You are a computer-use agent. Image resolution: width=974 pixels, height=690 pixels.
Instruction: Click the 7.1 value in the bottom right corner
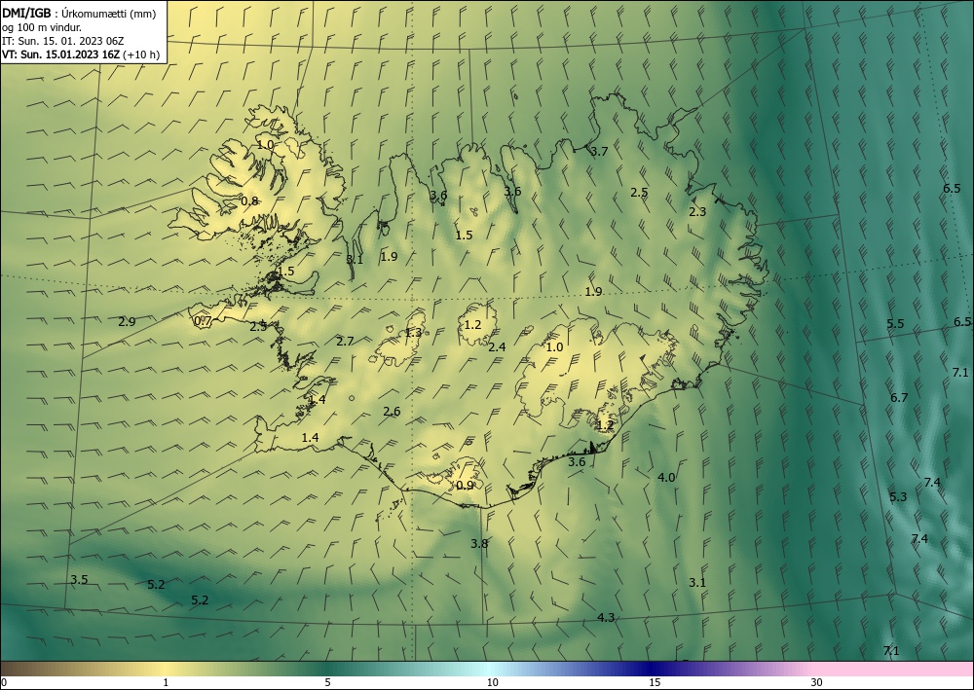(891, 651)
